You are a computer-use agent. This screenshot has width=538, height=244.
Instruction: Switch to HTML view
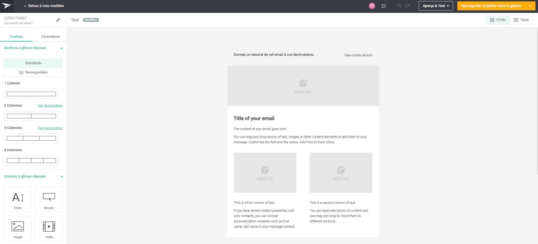498,20
